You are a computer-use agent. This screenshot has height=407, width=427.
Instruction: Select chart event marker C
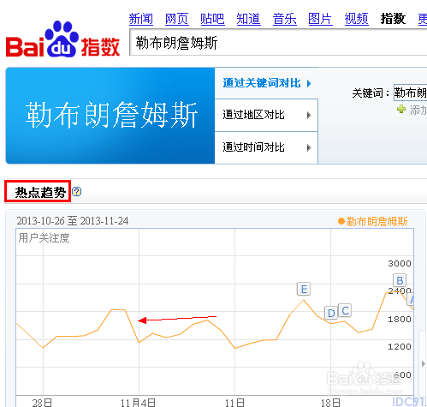coord(345,310)
